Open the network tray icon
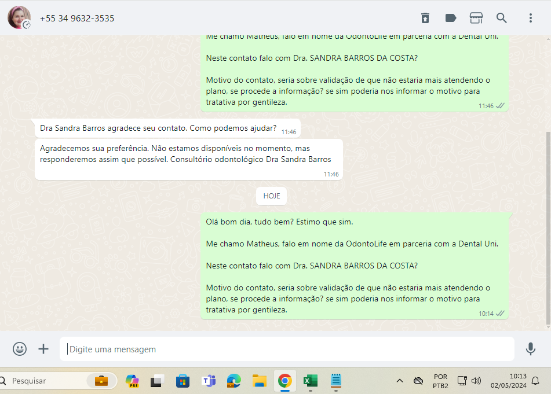The image size is (551, 394). [462, 381]
